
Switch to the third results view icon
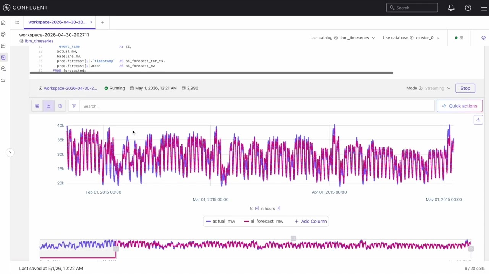point(60,106)
